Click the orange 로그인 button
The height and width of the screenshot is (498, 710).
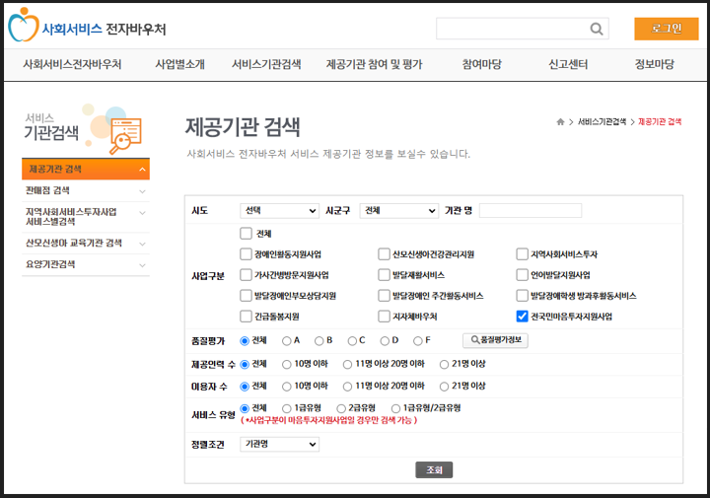tap(666, 29)
